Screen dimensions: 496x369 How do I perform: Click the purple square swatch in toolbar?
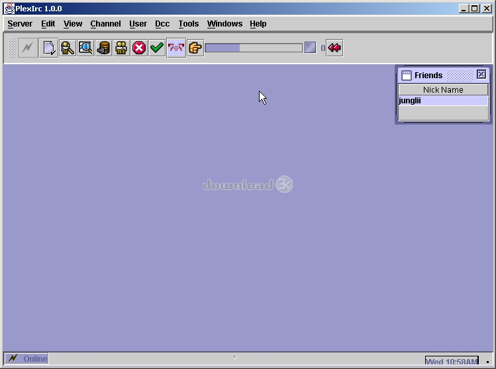pos(311,48)
